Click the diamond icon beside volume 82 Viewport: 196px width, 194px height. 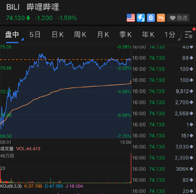pyautogui.click(x=191, y=180)
